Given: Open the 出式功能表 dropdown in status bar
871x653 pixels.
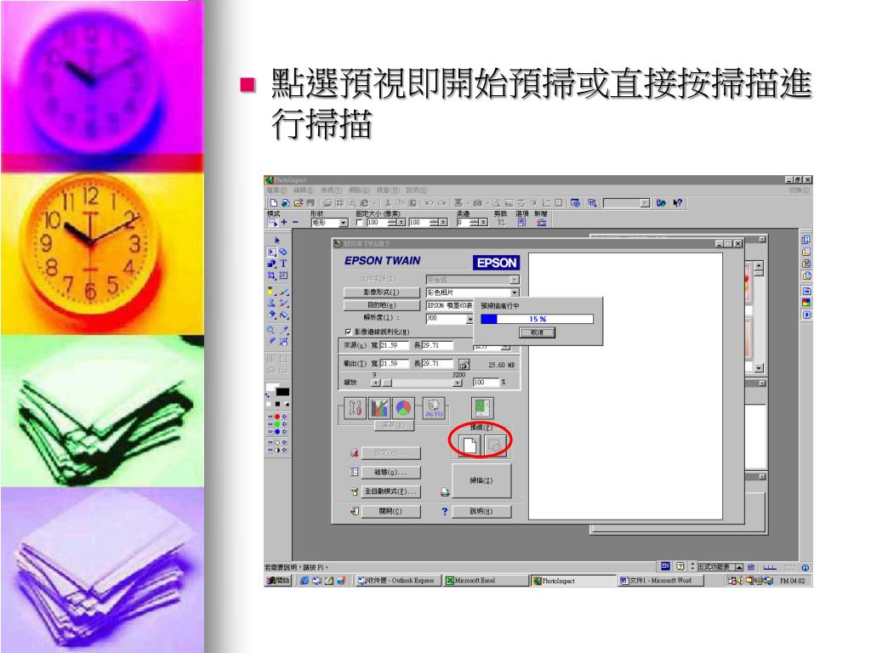Looking at the screenshot, I should tap(720, 567).
